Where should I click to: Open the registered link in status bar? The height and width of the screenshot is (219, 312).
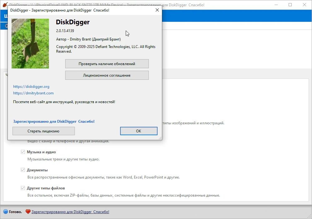pos(70,212)
